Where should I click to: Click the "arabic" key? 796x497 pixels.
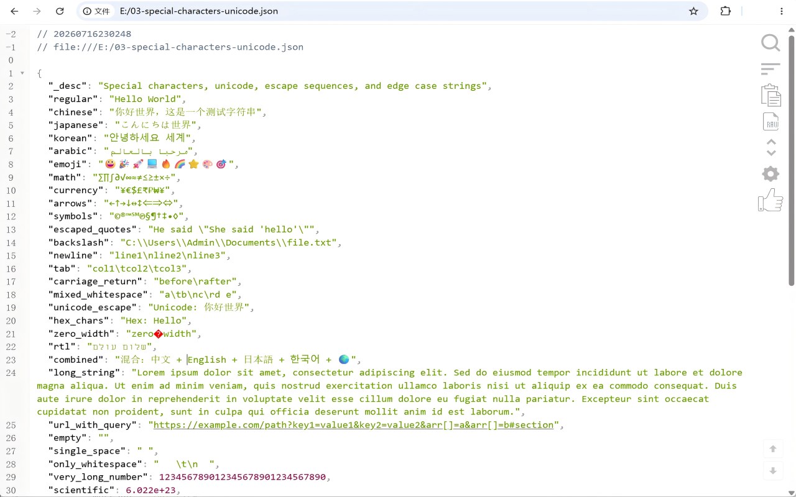[x=70, y=151]
